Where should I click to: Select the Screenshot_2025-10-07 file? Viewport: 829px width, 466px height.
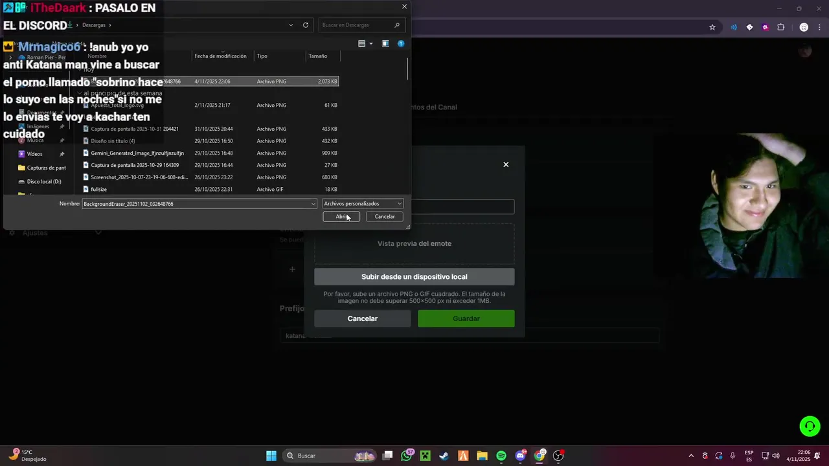[210, 177]
